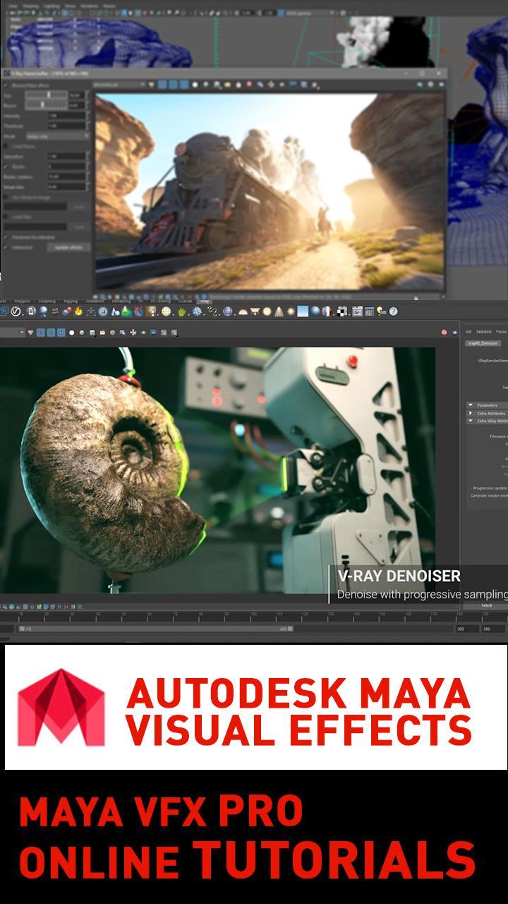Toggle the Interactive checkbox

pyautogui.click(x=6, y=247)
